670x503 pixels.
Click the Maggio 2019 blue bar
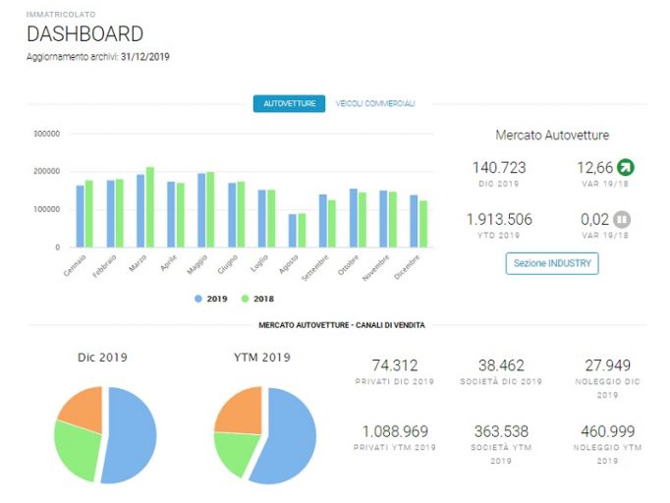coord(201,210)
